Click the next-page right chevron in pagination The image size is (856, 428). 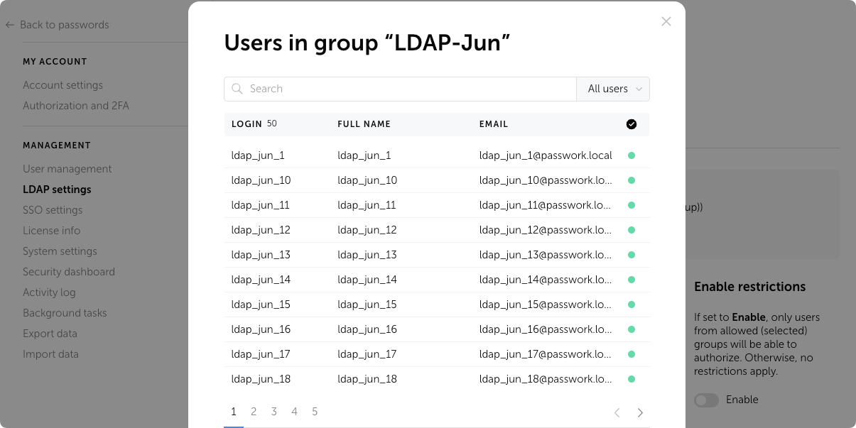click(640, 412)
